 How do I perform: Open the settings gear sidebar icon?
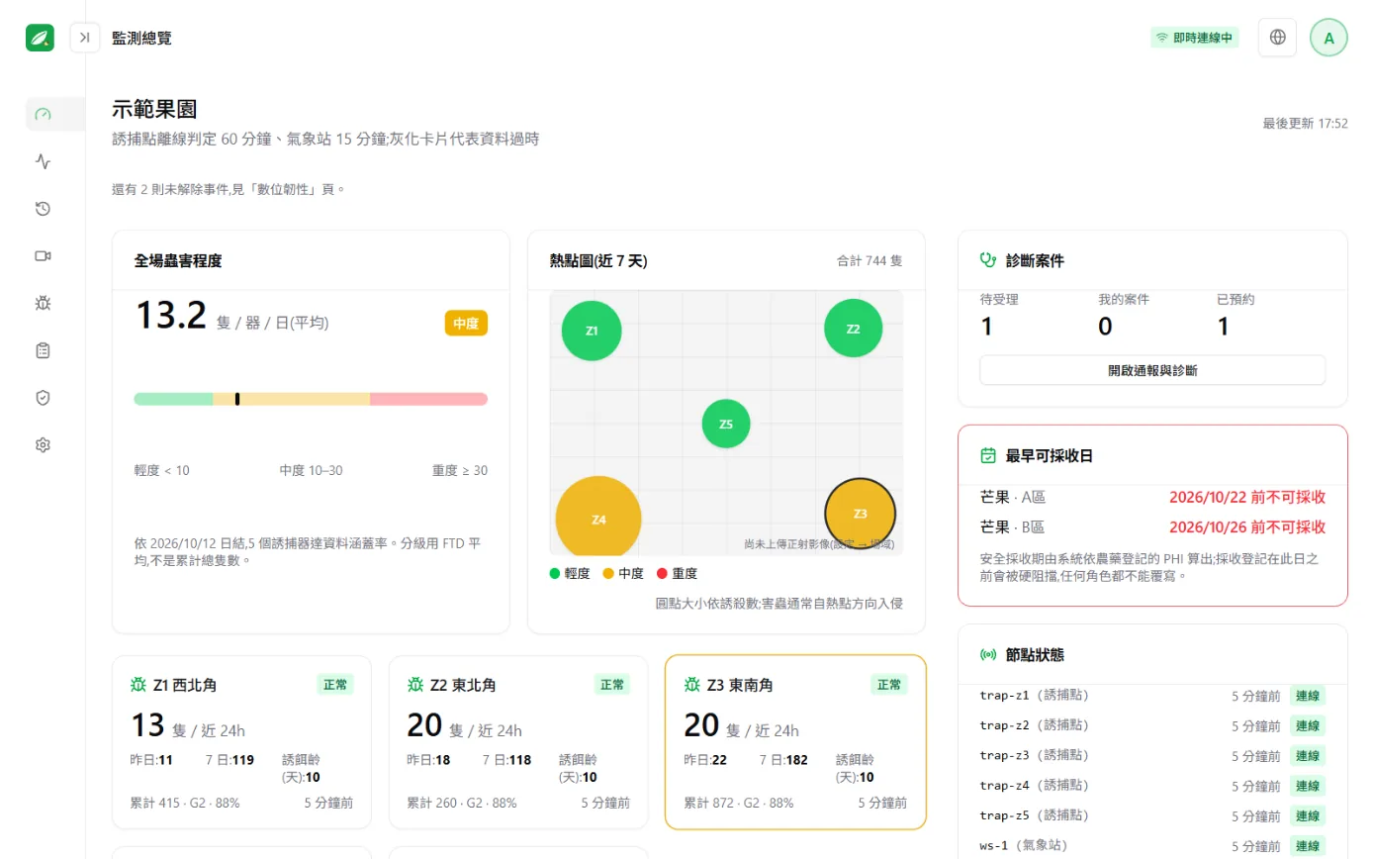tap(43, 445)
